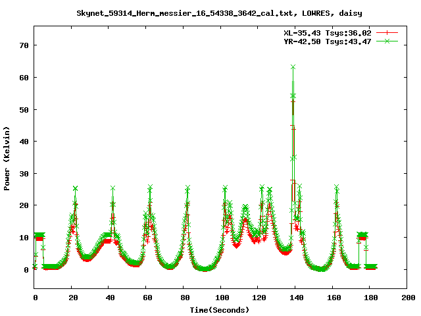This screenshot has height=316, width=421.
Task: Click y-axis tick label 30
Action: click(24, 174)
